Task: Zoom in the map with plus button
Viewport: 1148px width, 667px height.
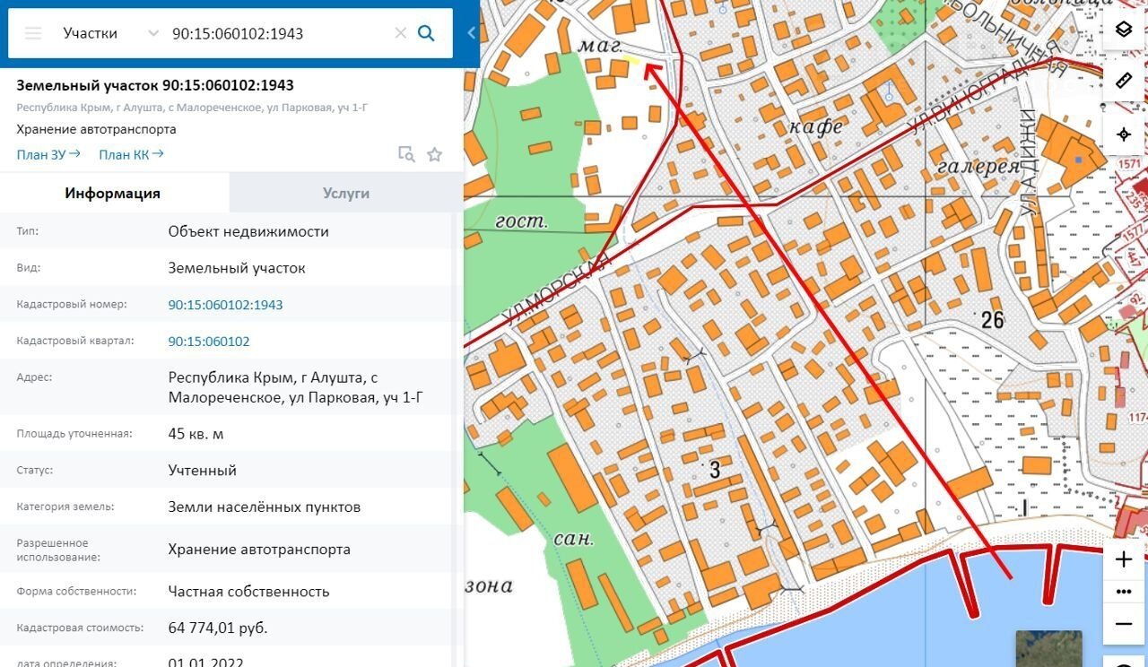Action: click(1124, 560)
